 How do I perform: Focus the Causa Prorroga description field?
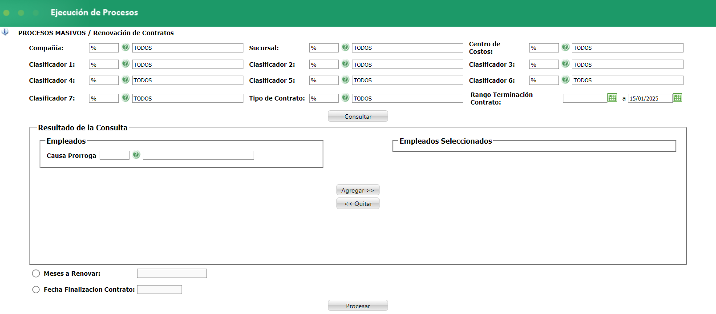pyautogui.click(x=198, y=155)
